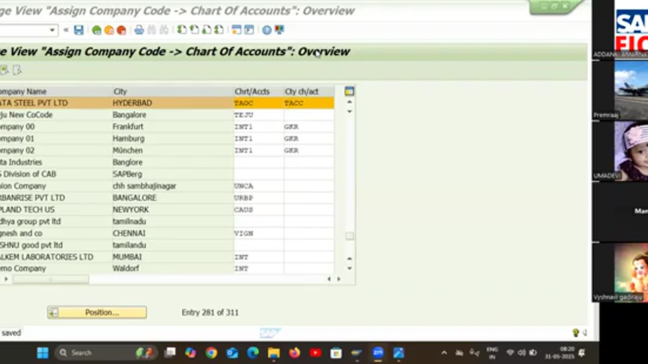Screen dimensions: 648x364
Task: Select the SAPBerg city cell
Action: [x=173, y=174]
